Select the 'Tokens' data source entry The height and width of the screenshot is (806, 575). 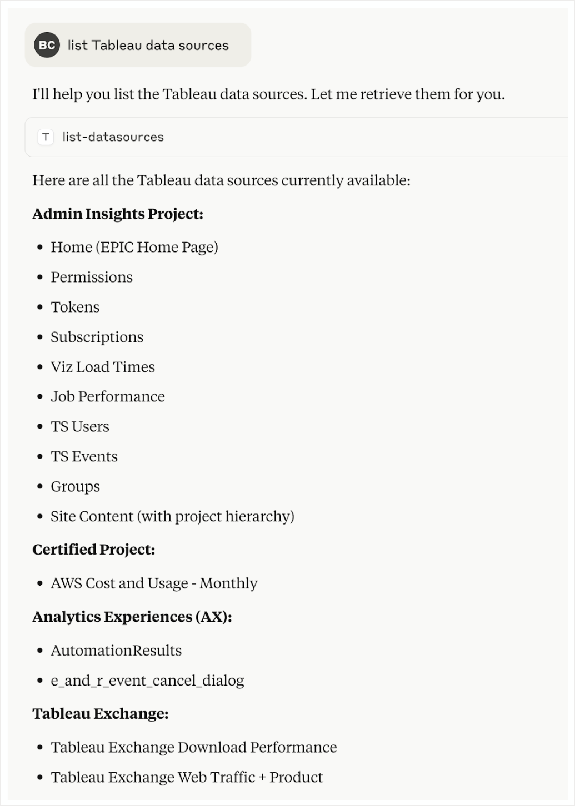tap(75, 307)
